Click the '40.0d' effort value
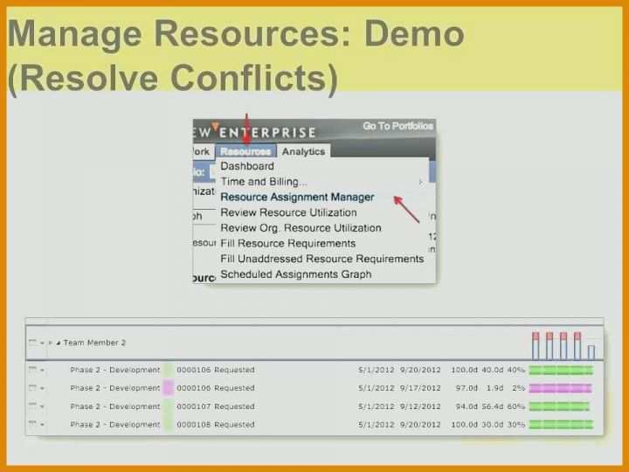 click(492, 370)
